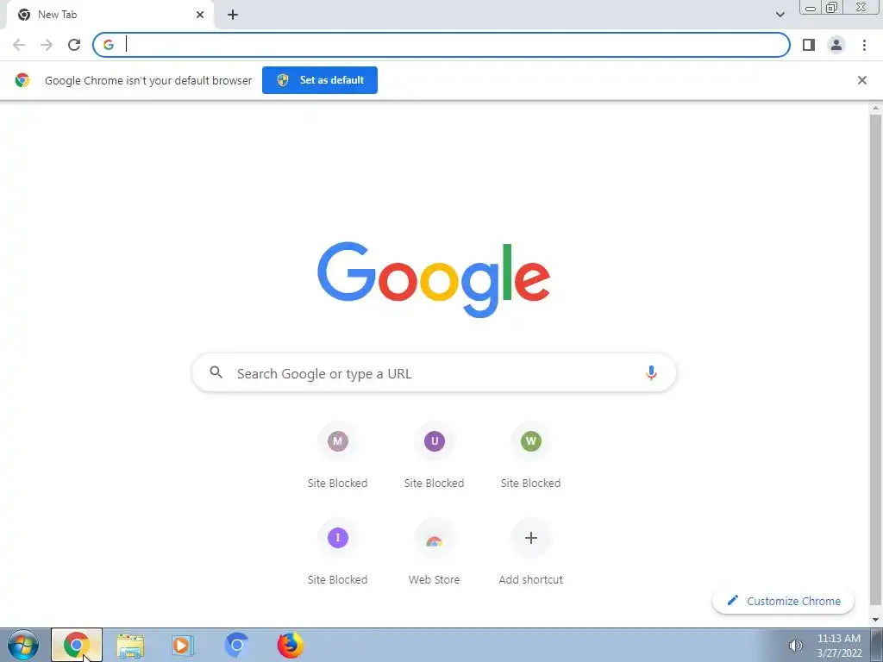
Task: Reload the page with the refresh icon
Action: click(74, 45)
